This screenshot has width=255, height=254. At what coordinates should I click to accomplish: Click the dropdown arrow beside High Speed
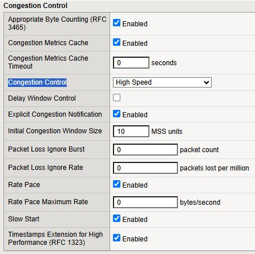point(207,82)
